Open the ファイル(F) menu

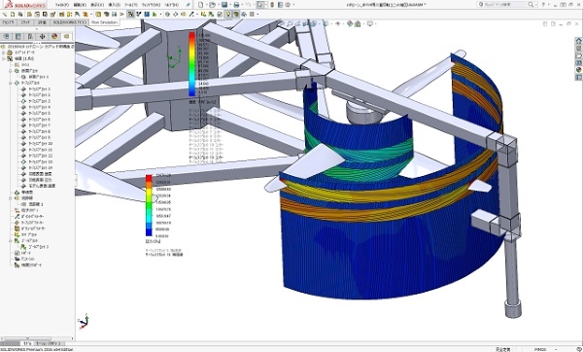click(x=62, y=5)
